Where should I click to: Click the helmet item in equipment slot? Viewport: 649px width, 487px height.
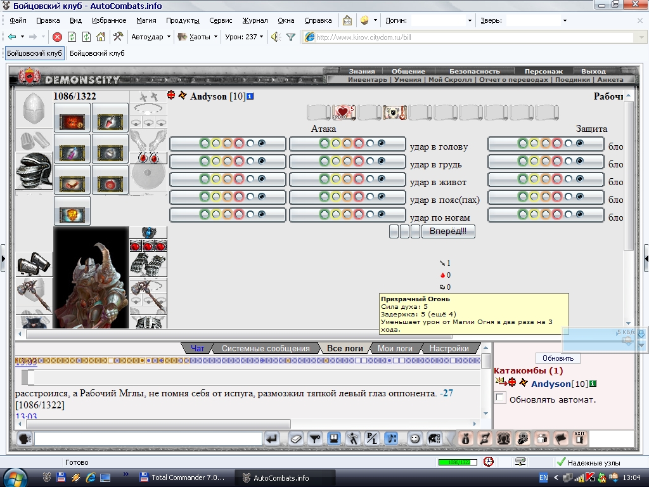(x=34, y=170)
